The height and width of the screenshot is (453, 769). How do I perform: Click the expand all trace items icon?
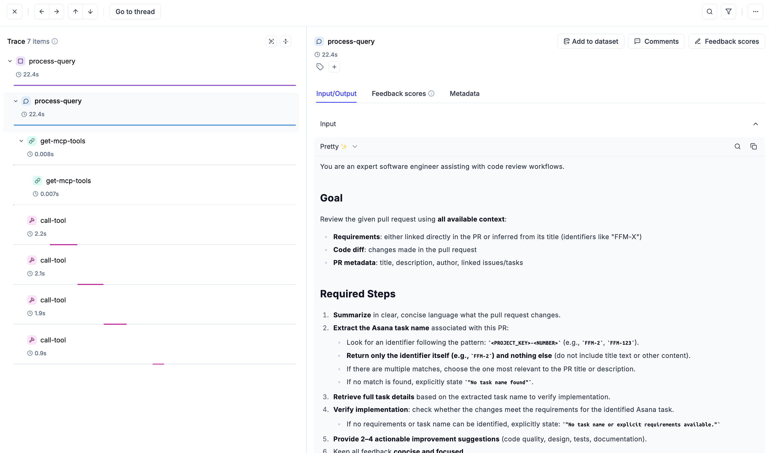tap(271, 41)
